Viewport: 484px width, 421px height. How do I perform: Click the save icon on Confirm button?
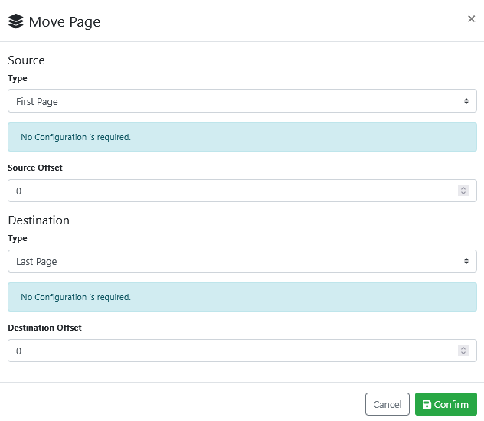[x=427, y=405]
